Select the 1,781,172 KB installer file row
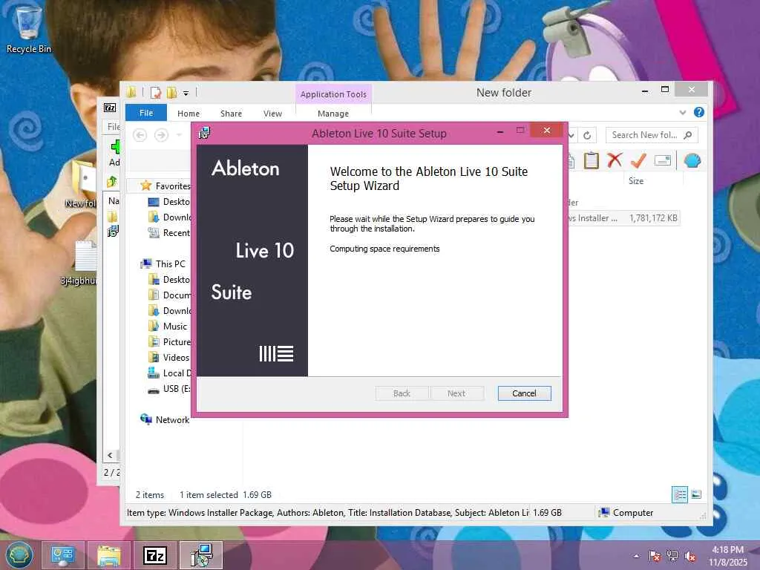The width and height of the screenshot is (760, 570). point(623,218)
